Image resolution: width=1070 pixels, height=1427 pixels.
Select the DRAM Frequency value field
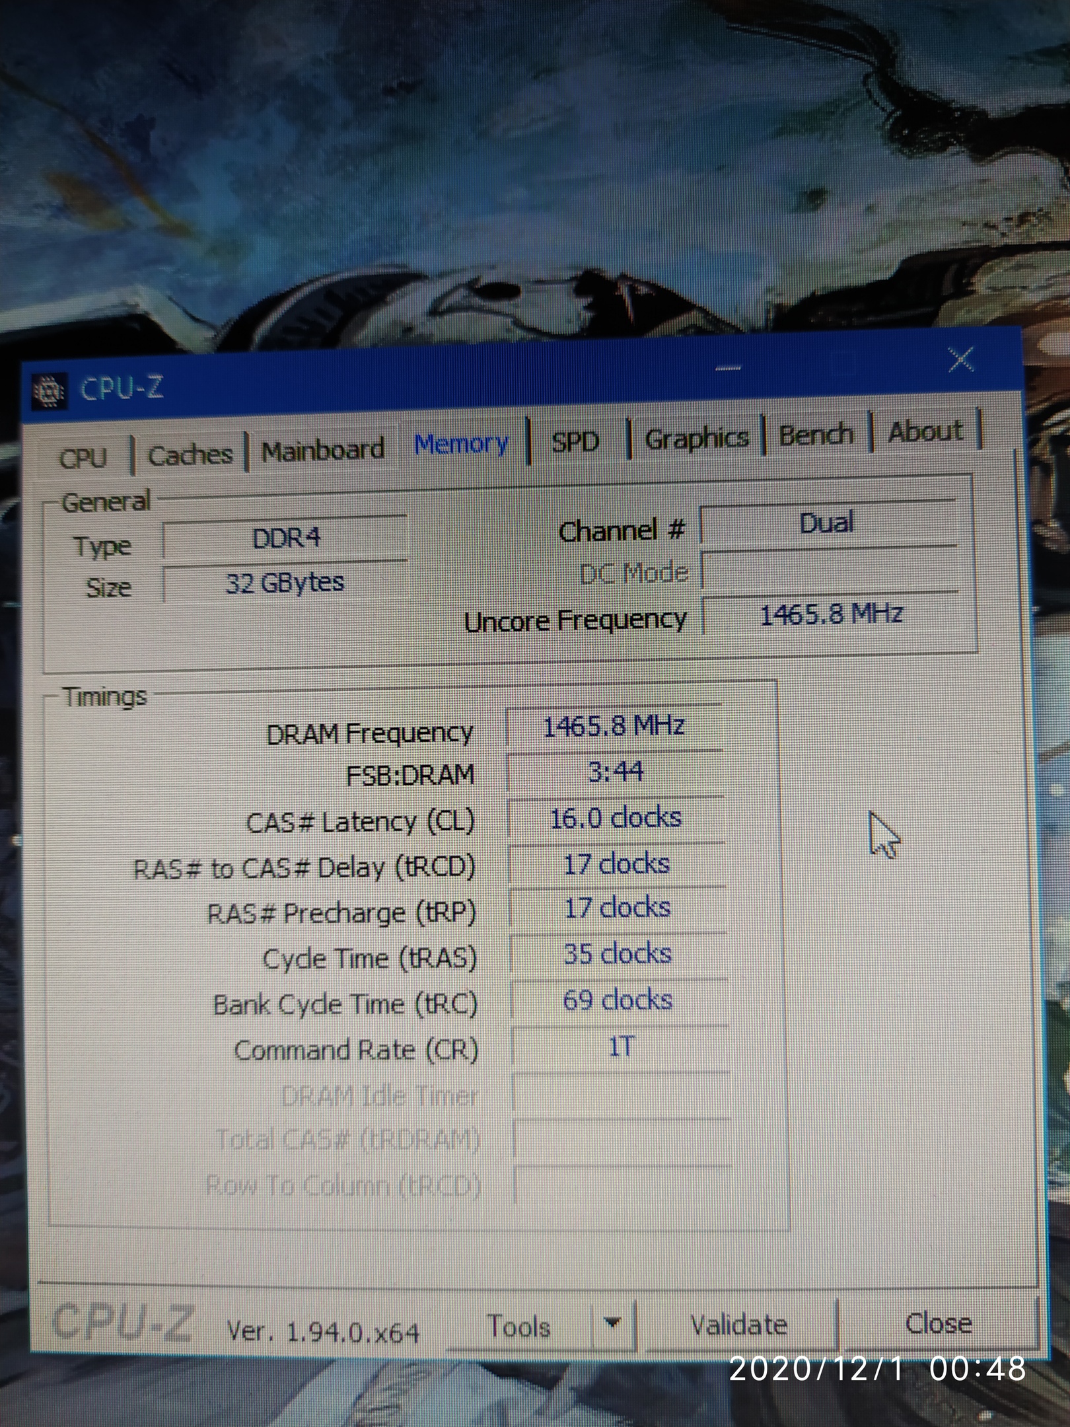pos(614,727)
